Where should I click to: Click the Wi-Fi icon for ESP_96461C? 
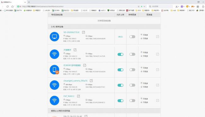point(54,101)
